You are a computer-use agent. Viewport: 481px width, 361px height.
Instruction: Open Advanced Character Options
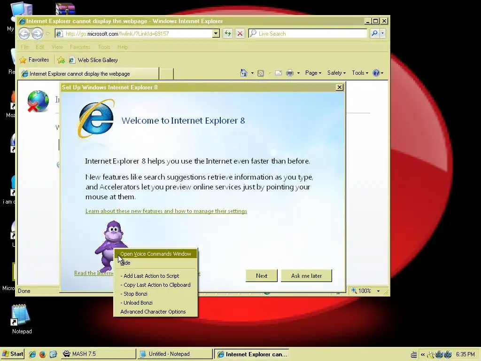coord(155,312)
